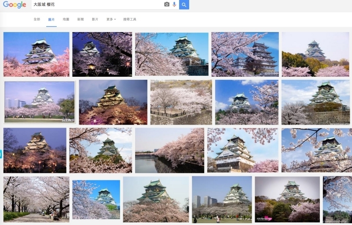Viewport: 352px width, 225px height.
Task: Open third-row castle framed by blossoms and greenery
Action: (x=101, y=150)
